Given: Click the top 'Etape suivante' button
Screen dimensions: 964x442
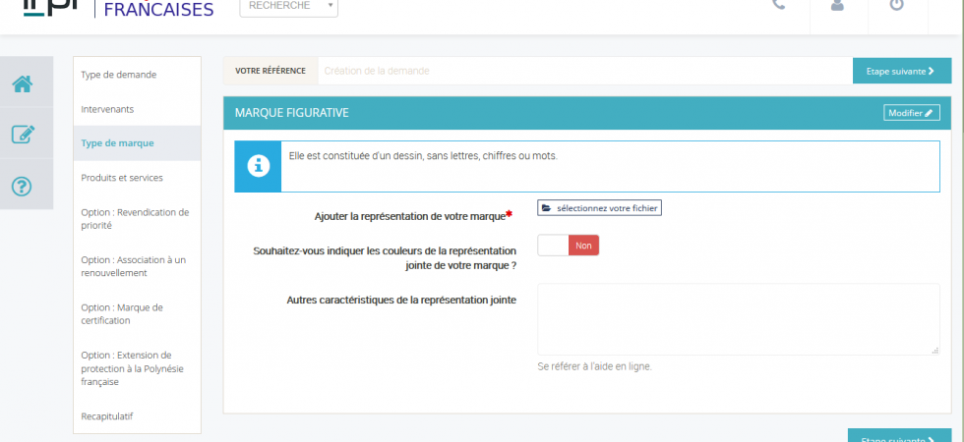Looking at the screenshot, I should [x=901, y=71].
